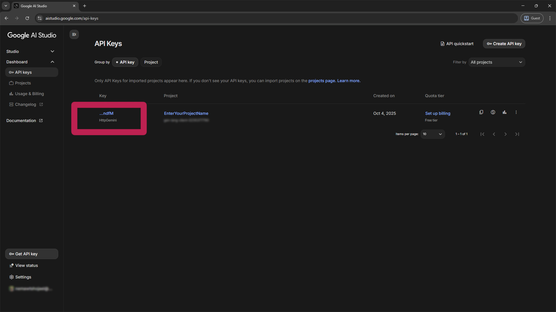Open the API quickstart link
The image size is (556, 312).
pyautogui.click(x=457, y=44)
